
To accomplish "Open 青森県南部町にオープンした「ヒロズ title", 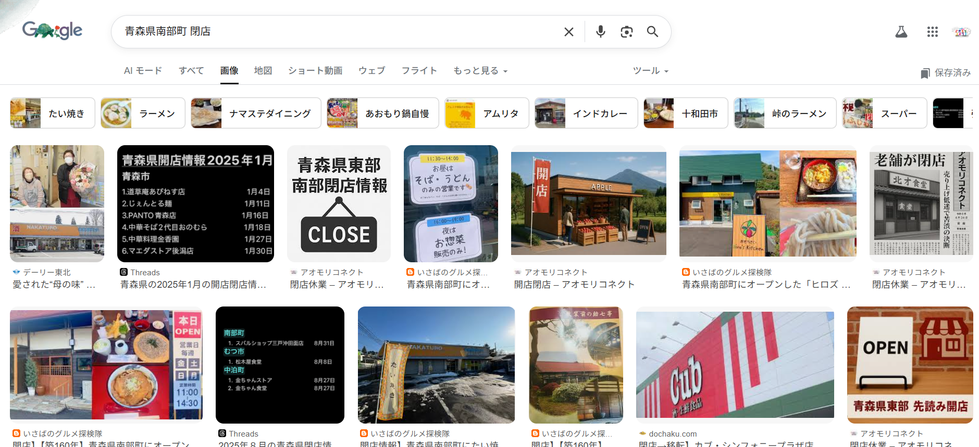I will [x=766, y=285].
